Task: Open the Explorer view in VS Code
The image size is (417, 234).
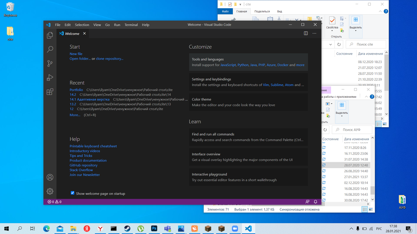Action: (x=50, y=35)
